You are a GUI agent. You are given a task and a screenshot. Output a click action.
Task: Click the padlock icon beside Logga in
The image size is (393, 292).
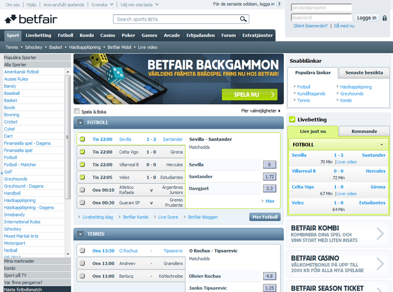385,18
